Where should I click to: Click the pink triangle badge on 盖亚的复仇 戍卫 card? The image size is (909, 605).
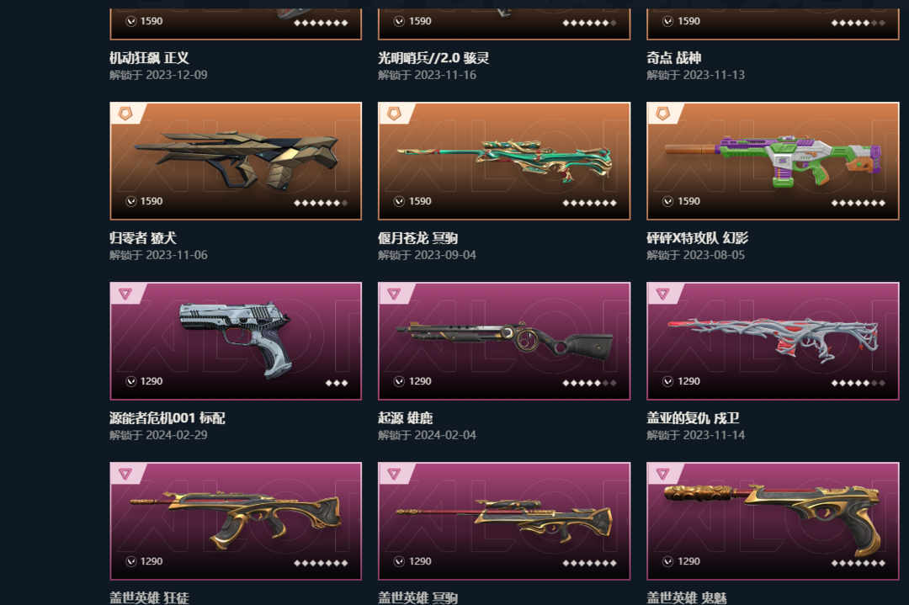pyautogui.click(x=662, y=294)
